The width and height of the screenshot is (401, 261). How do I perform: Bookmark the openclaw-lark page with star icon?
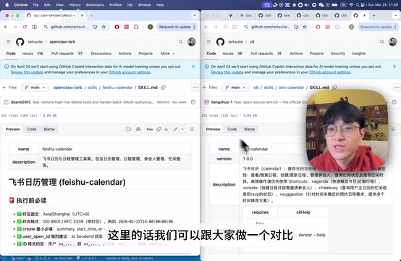point(104,27)
